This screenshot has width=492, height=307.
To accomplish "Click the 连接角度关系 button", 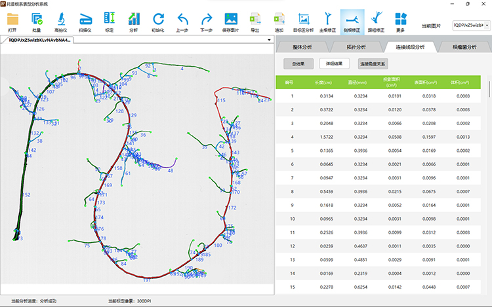I will 372,63.
